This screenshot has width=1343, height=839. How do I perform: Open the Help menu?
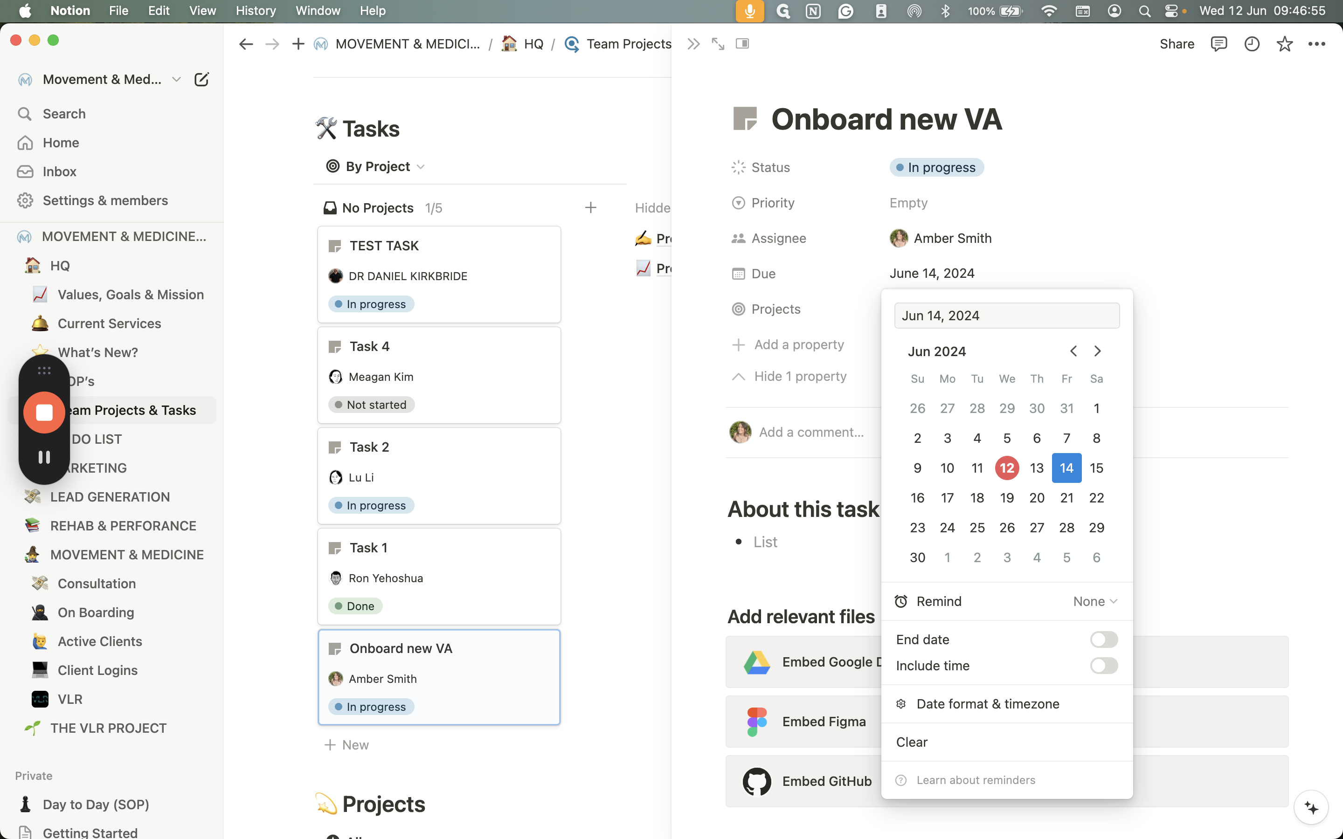click(372, 11)
